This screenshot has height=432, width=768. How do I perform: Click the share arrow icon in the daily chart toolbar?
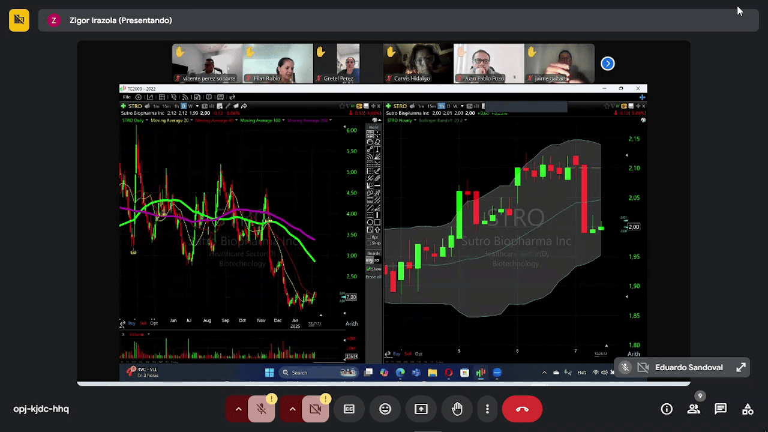point(244,106)
